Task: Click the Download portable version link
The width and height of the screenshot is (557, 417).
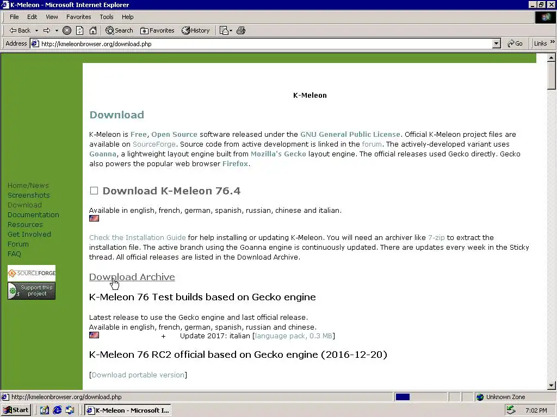Action: [x=138, y=375]
